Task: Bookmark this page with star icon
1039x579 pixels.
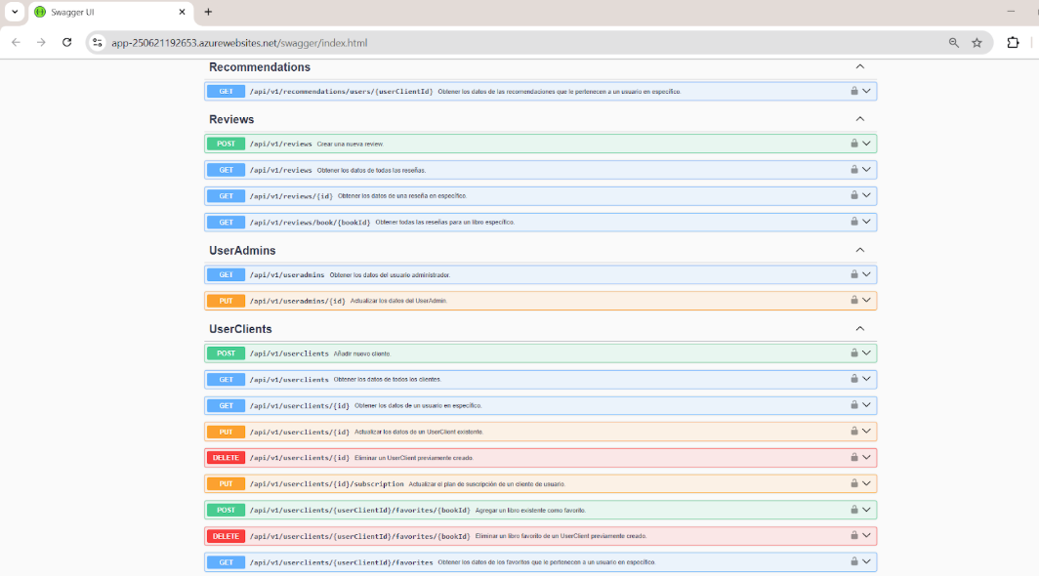Action: (977, 42)
